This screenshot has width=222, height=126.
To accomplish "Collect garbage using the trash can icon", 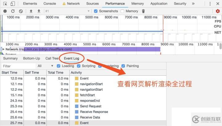I will point(143,11).
